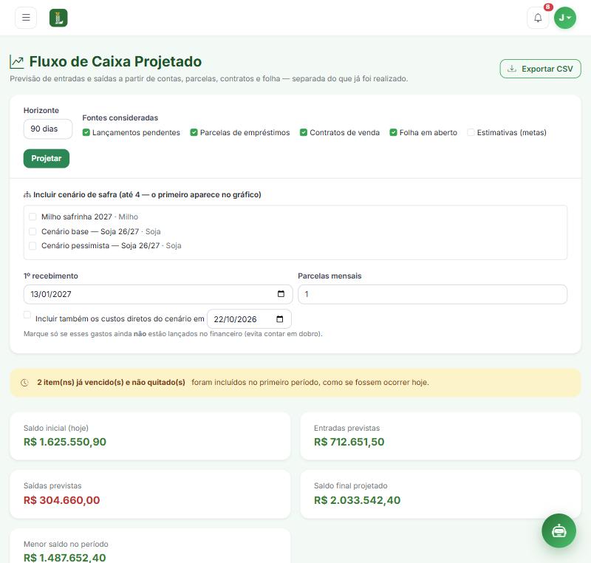591x563 pixels.
Task: Open the chatbot assistant floating button
Action: click(558, 530)
